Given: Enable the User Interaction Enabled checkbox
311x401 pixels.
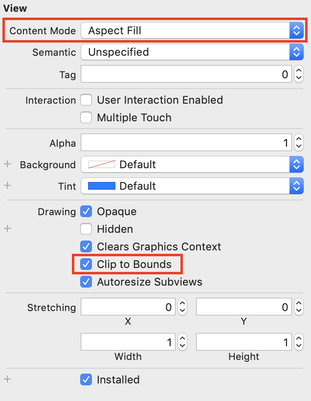Looking at the screenshot, I should coord(86,100).
